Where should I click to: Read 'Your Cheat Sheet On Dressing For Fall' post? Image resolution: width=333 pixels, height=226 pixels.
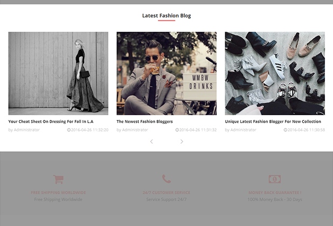click(x=51, y=122)
